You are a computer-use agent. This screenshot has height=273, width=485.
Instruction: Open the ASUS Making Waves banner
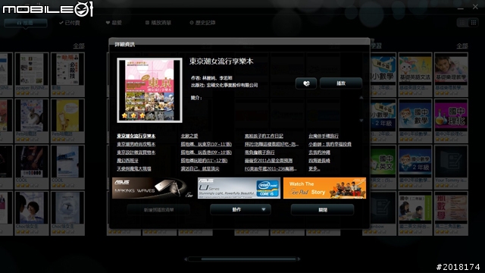point(153,188)
